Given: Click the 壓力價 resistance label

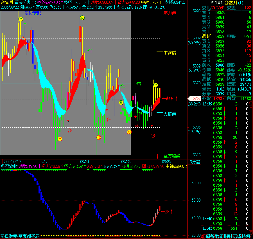Looking at the screenshot, I should [x=170, y=13].
